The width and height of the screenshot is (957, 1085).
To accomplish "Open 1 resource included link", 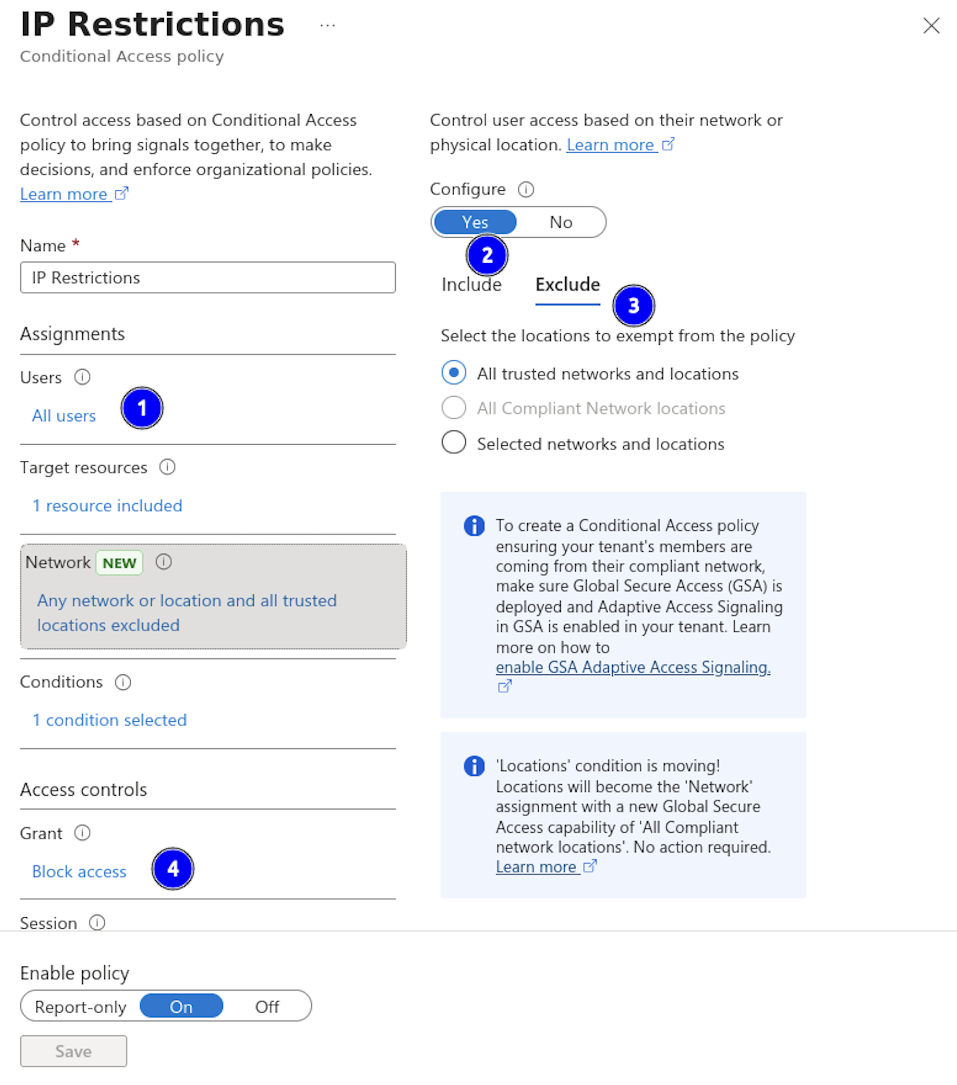I will tap(107, 505).
